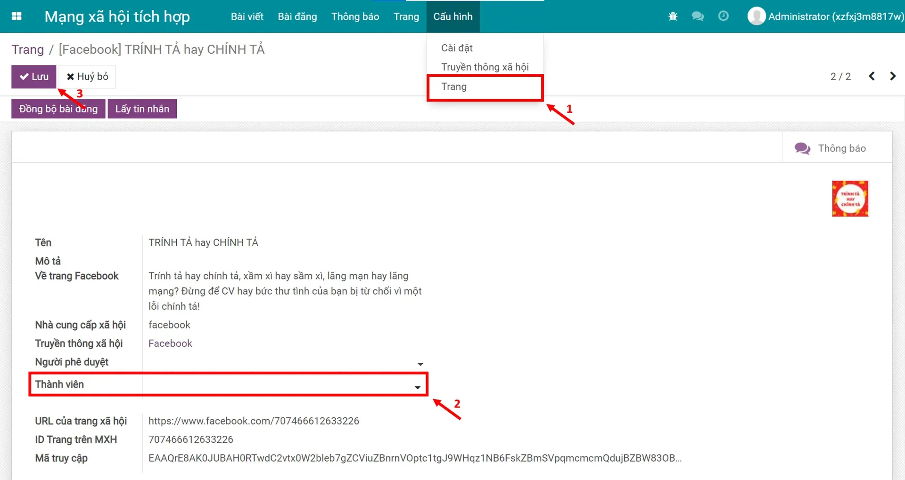Screen dimensions: 905x480
Task: Click Đồng bộ bài đăng button
Action: [58, 109]
